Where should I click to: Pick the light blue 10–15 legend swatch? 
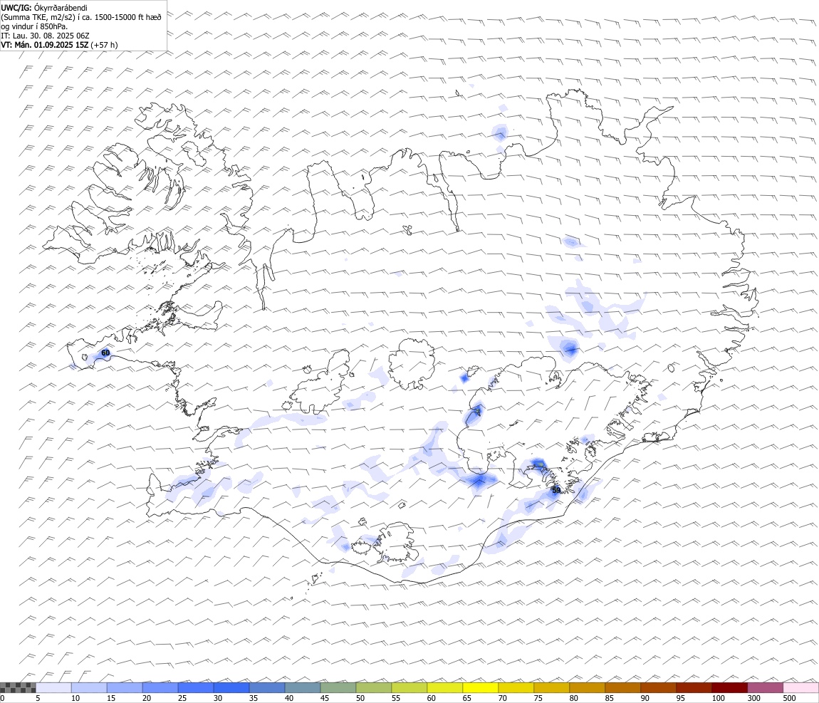point(89,687)
